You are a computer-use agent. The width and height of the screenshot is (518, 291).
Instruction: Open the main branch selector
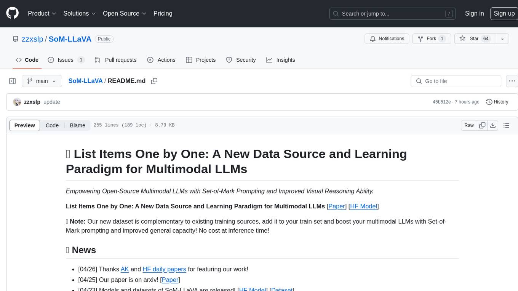coord(42,81)
